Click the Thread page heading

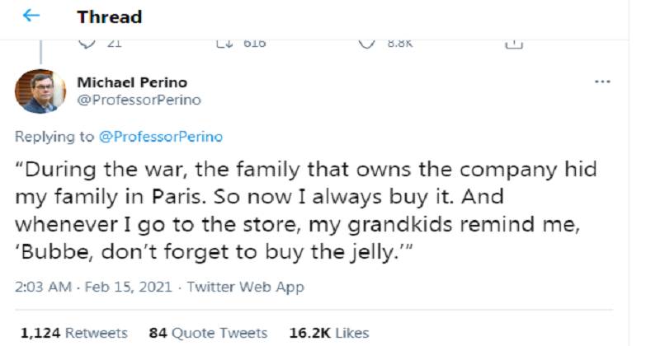[x=110, y=17]
